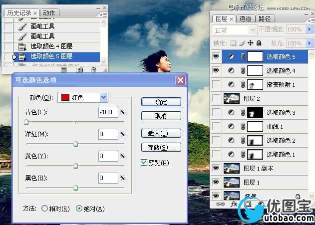
Task: Click mask link chain icon of 曲线 1
Action: (243, 126)
